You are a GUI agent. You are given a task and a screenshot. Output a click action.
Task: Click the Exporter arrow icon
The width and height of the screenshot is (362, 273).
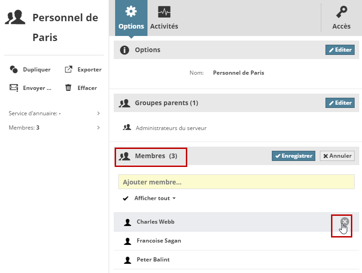(x=68, y=70)
